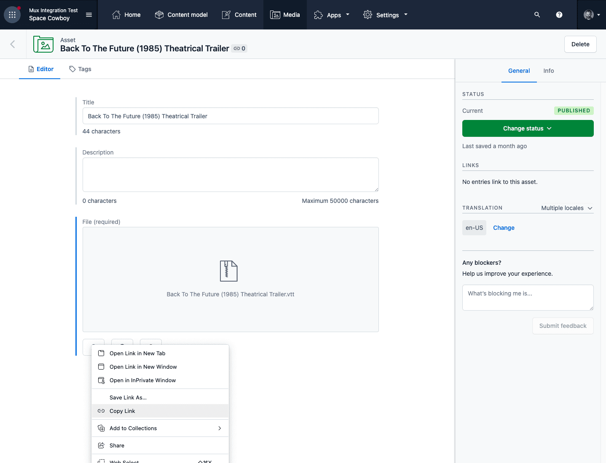Open the Change status dropdown button

tap(528, 128)
